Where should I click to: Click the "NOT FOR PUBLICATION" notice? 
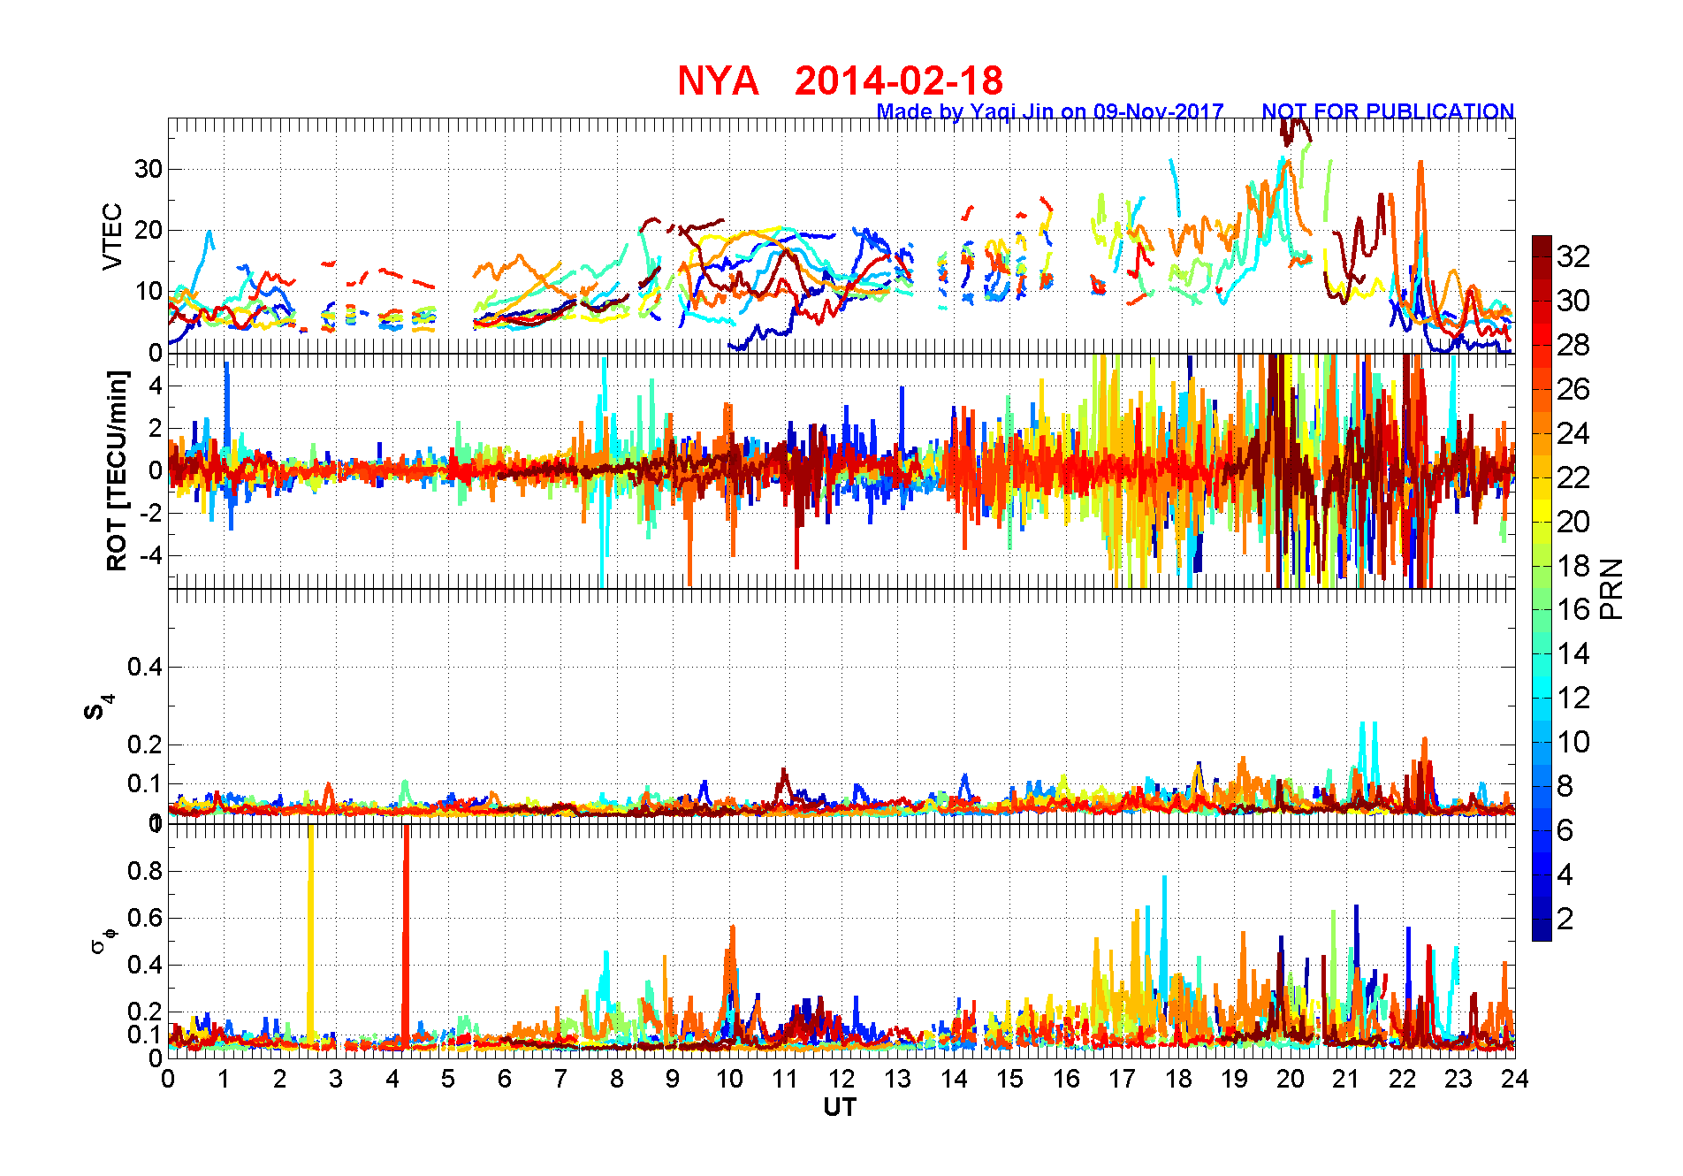click(1388, 111)
